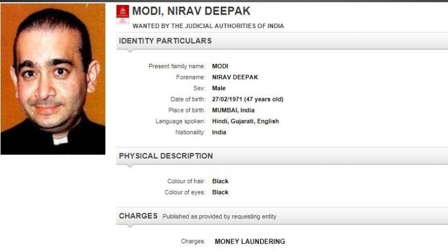Click the pointer arrow under Physical Description
Screen dimensions: 448x251
(x=129, y=167)
